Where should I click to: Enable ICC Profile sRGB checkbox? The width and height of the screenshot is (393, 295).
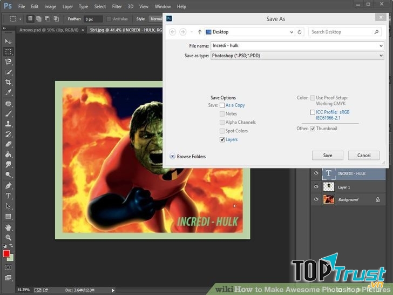click(313, 112)
